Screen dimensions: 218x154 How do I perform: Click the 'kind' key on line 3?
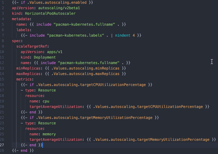(x=16, y=13)
